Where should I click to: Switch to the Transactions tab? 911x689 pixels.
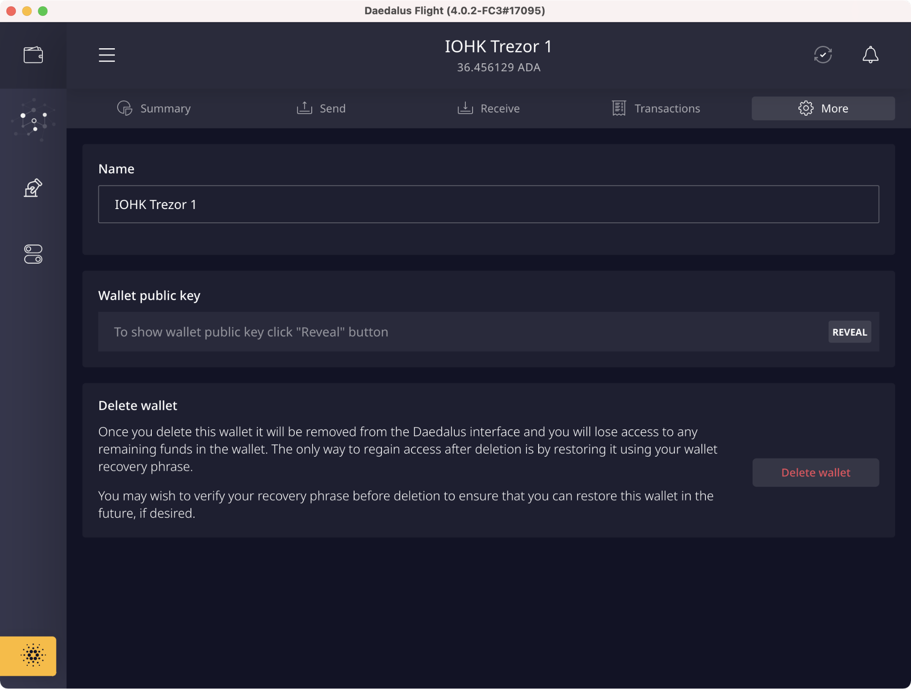pyautogui.click(x=656, y=108)
